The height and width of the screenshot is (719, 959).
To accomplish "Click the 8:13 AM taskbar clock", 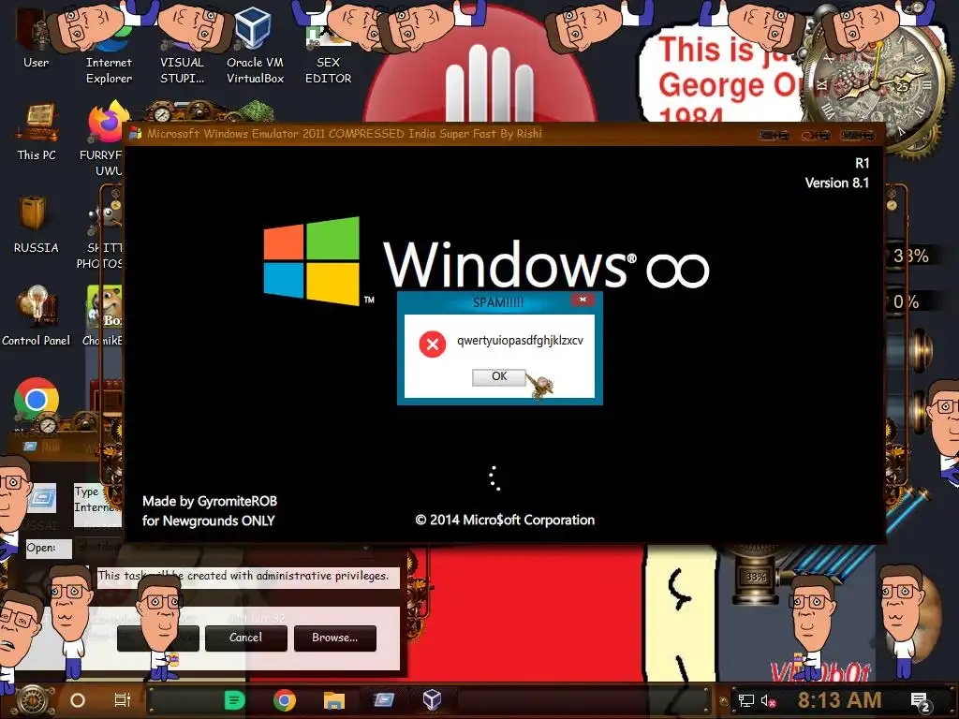I will click(x=839, y=700).
